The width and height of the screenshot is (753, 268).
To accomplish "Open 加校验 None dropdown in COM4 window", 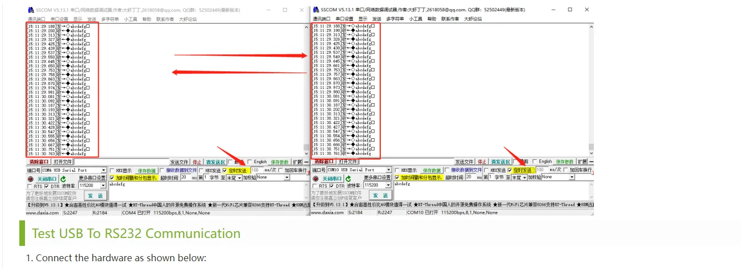I will click(x=286, y=177).
